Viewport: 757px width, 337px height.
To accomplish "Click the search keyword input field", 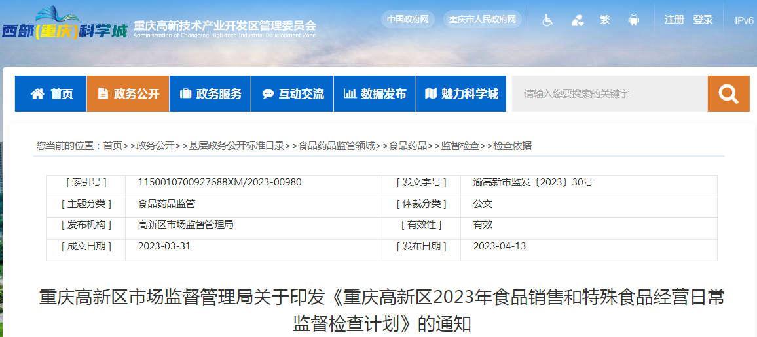I will click(609, 94).
